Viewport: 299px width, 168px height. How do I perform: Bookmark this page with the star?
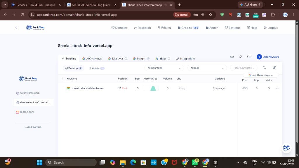coord(211,15)
